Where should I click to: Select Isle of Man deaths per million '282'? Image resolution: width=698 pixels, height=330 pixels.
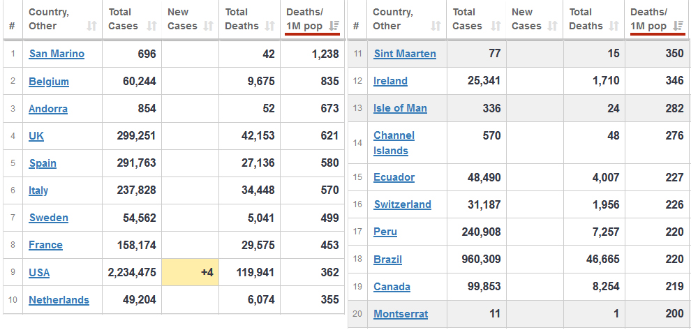pos(675,108)
